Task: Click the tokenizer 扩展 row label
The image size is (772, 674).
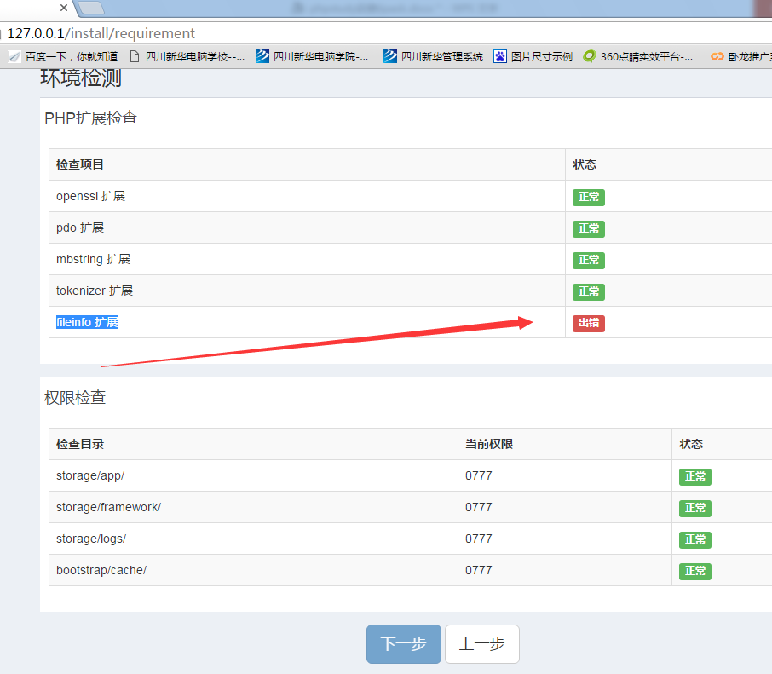Action: pyautogui.click(x=95, y=291)
